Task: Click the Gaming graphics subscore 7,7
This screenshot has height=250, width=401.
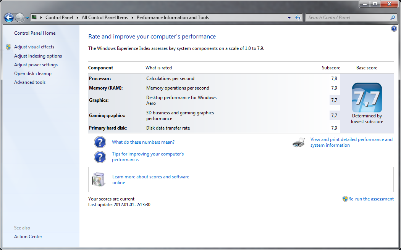Action: coord(334,115)
